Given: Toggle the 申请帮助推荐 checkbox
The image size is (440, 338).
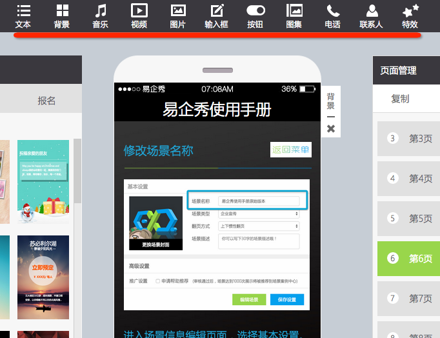Looking at the screenshot, I should [157, 281].
